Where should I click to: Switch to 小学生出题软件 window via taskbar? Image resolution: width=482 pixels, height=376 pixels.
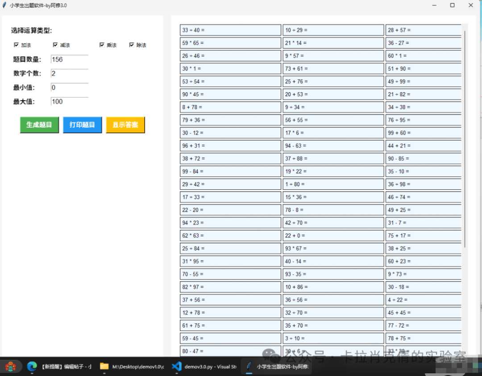point(249,367)
